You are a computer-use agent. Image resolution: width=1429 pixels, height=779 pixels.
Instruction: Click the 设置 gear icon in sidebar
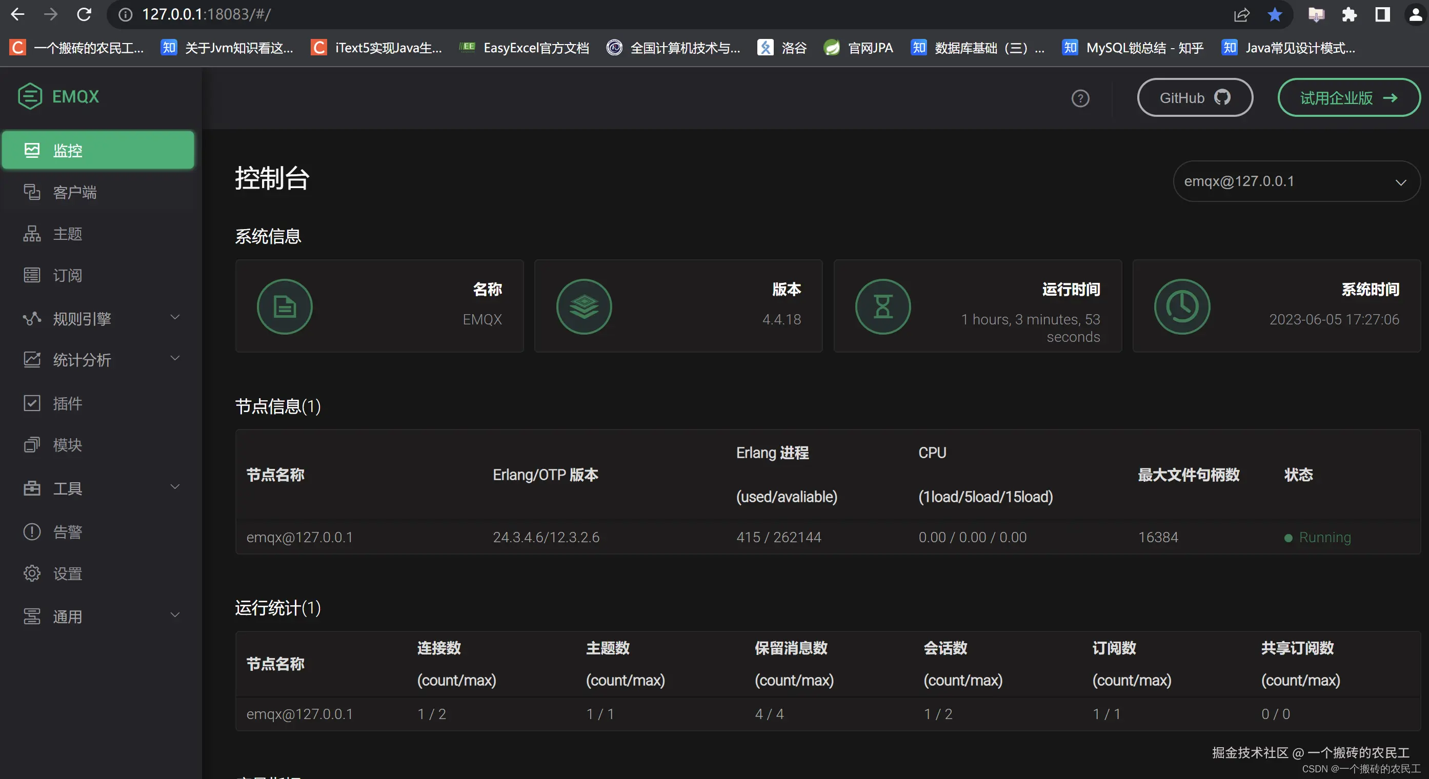coord(32,573)
